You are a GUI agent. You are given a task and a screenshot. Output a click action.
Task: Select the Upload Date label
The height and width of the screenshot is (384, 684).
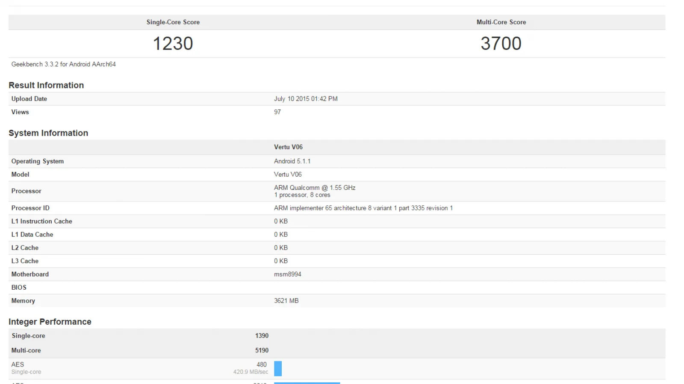[x=29, y=99]
